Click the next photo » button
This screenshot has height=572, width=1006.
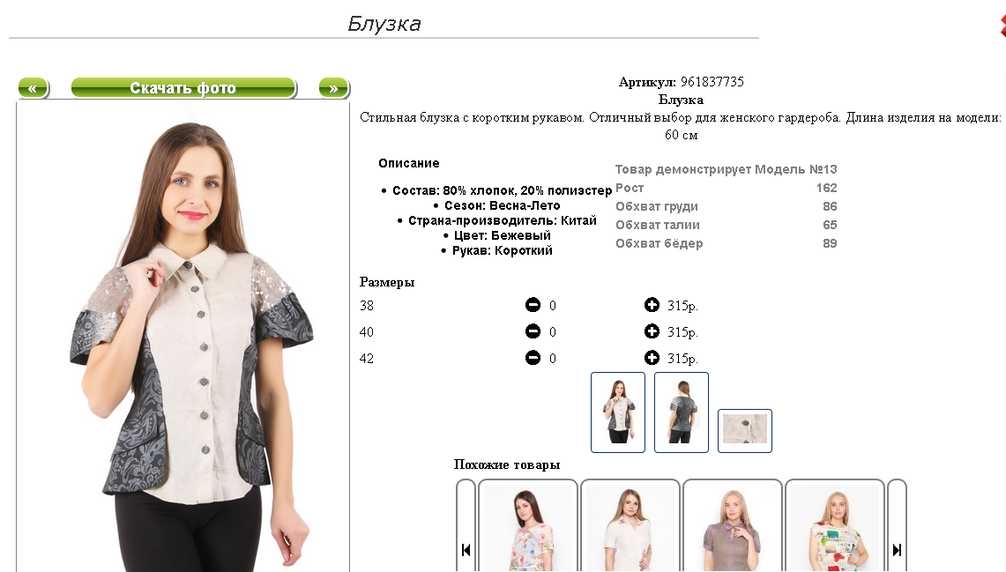pos(334,88)
